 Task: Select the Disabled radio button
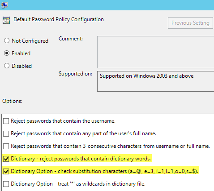point(7,66)
